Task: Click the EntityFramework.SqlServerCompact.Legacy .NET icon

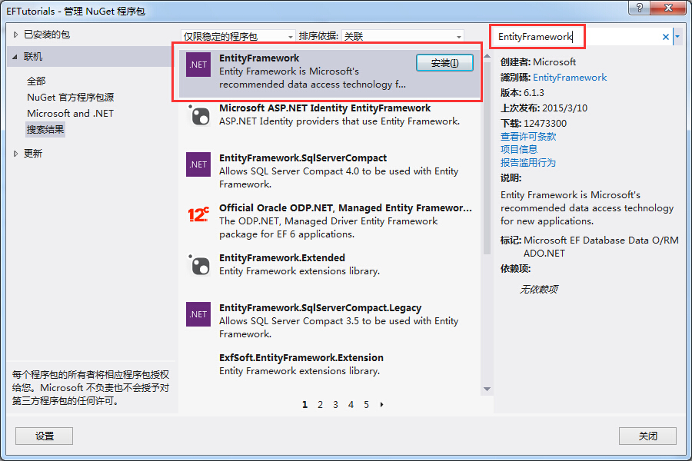Action: [x=198, y=314]
